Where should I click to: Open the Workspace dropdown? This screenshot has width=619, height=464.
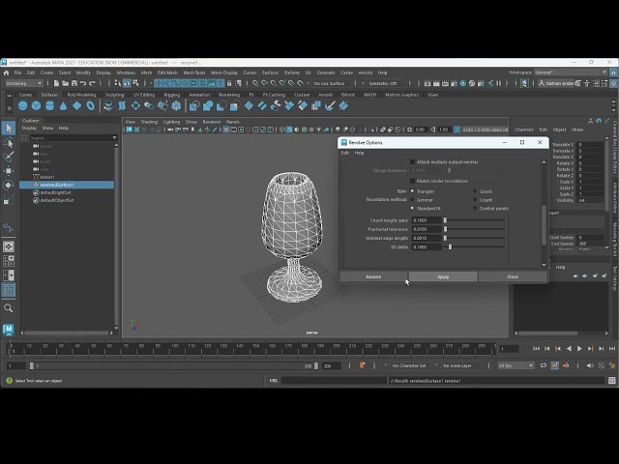pyautogui.click(x=571, y=72)
